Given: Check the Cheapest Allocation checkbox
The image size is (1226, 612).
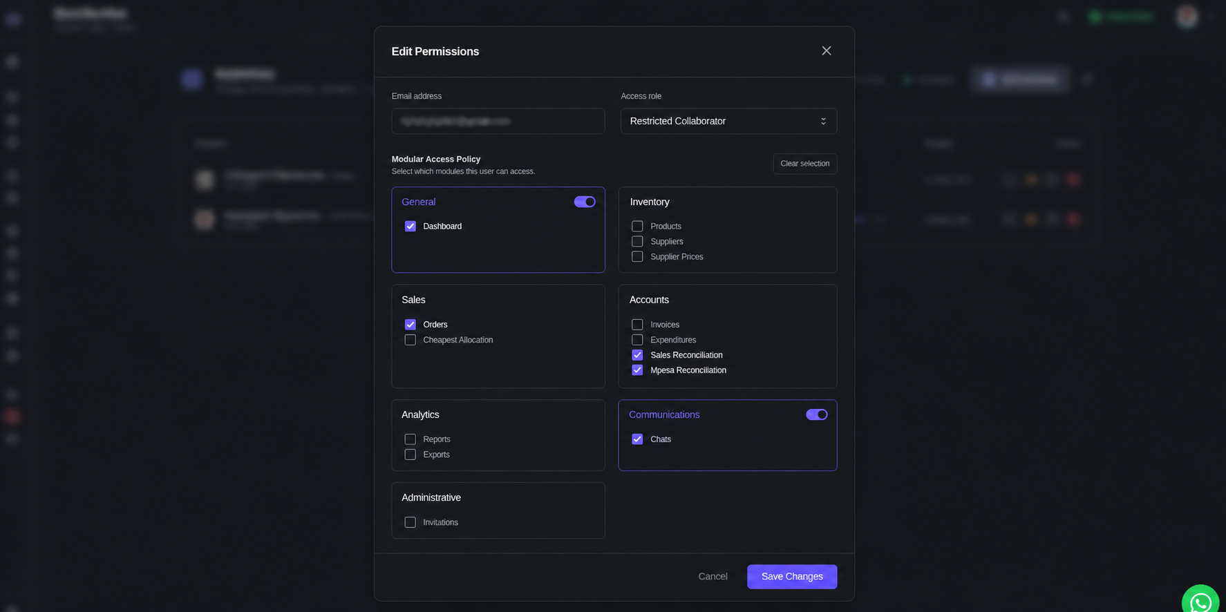Looking at the screenshot, I should coord(411,340).
